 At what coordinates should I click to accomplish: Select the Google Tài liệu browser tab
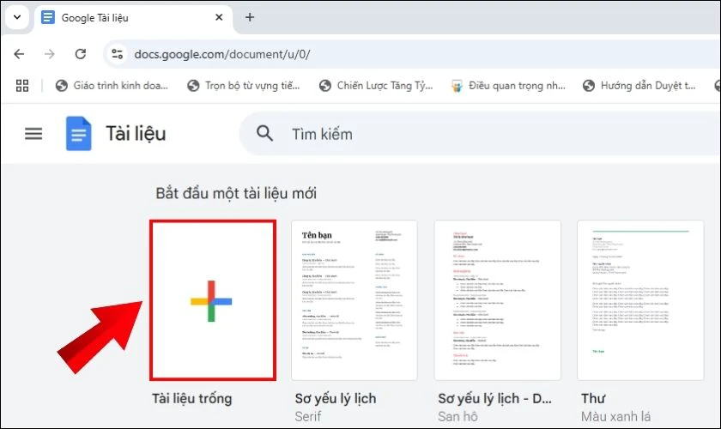point(133,17)
